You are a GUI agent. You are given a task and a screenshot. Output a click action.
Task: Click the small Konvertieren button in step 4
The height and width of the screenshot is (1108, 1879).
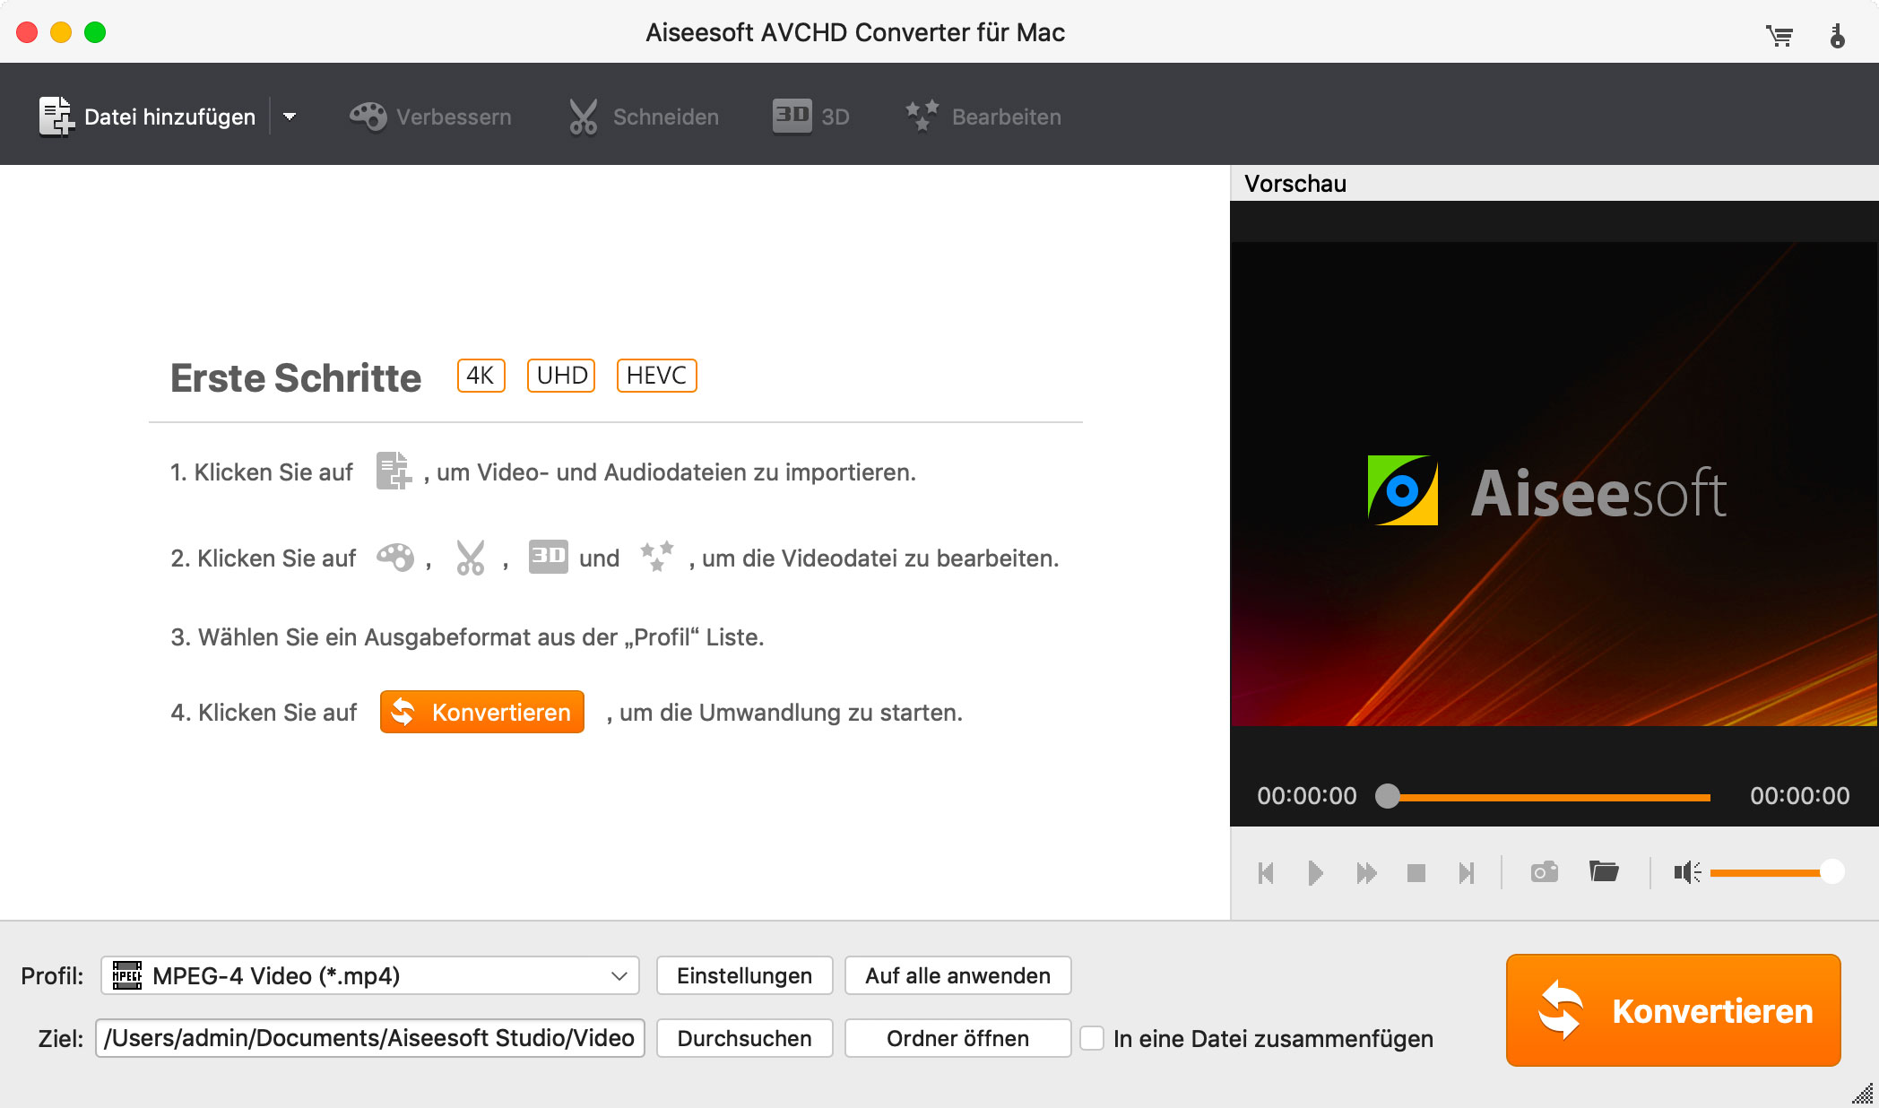[x=482, y=712]
